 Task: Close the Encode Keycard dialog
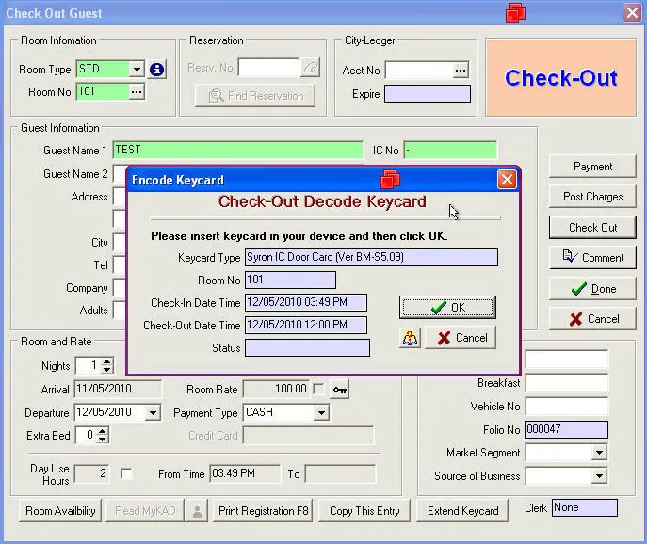tap(507, 180)
